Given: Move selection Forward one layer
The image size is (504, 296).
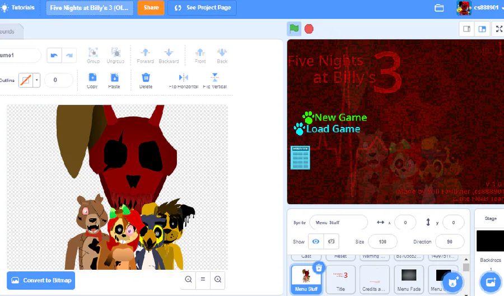Looking at the screenshot, I should coord(145,55).
